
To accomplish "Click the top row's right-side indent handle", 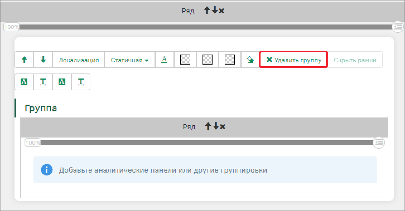I will point(397,27).
